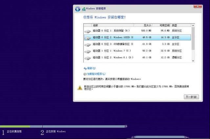Click the yellow warning triangle icon

[80, 88]
